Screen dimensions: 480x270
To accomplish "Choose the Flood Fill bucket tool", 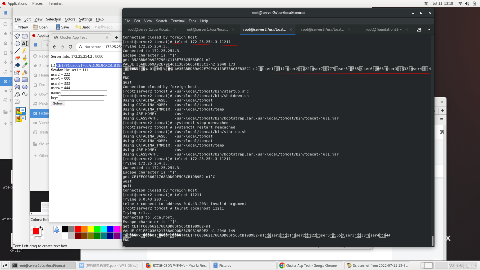I will pyautogui.click(x=17, y=65).
